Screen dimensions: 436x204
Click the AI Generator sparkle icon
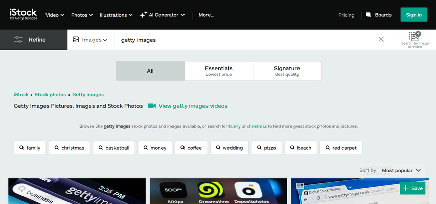coord(143,15)
